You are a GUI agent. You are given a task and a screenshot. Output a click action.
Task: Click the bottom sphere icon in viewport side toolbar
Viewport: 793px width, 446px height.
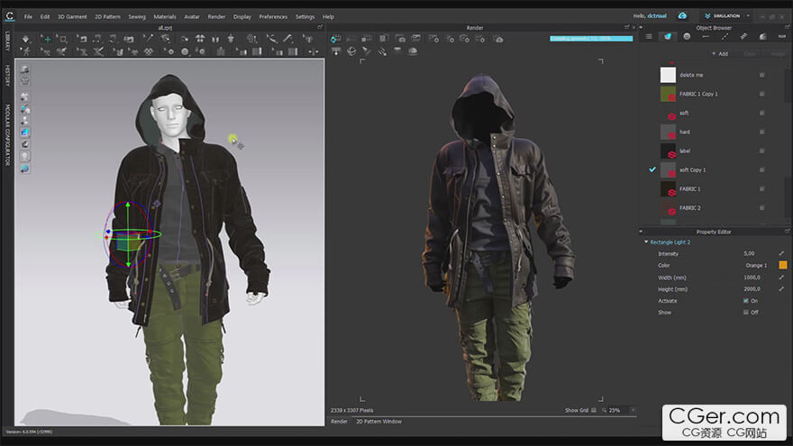pos(25,168)
